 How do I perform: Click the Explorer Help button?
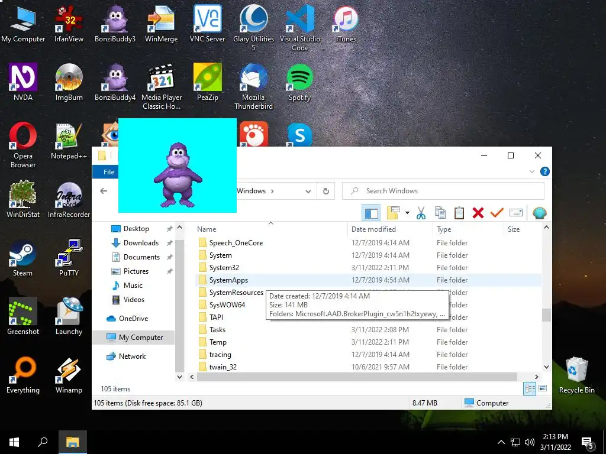[545, 171]
